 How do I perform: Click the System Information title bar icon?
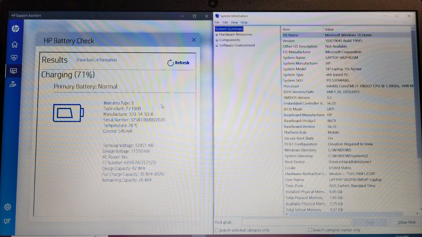pyautogui.click(x=217, y=16)
